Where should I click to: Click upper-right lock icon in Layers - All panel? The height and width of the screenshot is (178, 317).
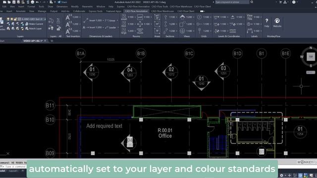click(x=58, y=21)
